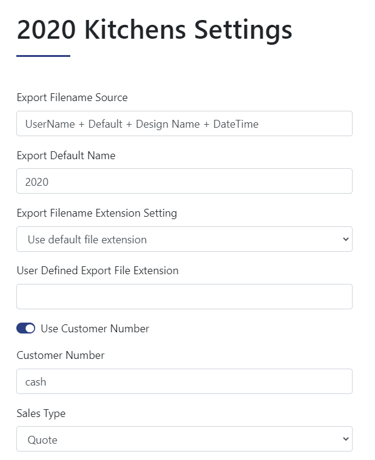Click the 'Customer Number' field label
The width and height of the screenshot is (375, 460).
click(x=61, y=355)
